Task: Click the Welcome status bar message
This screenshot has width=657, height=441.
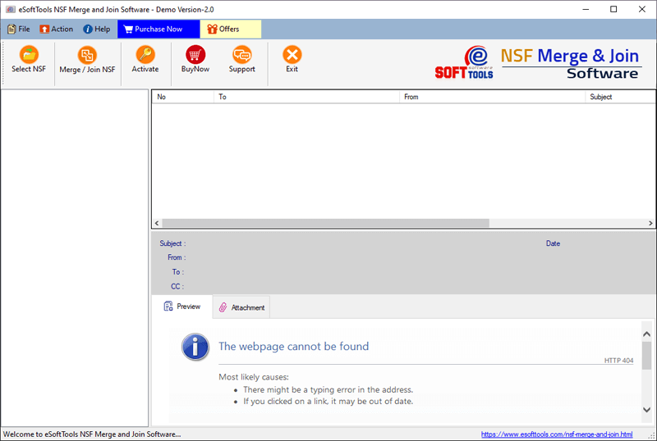Action: click(92, 434)
